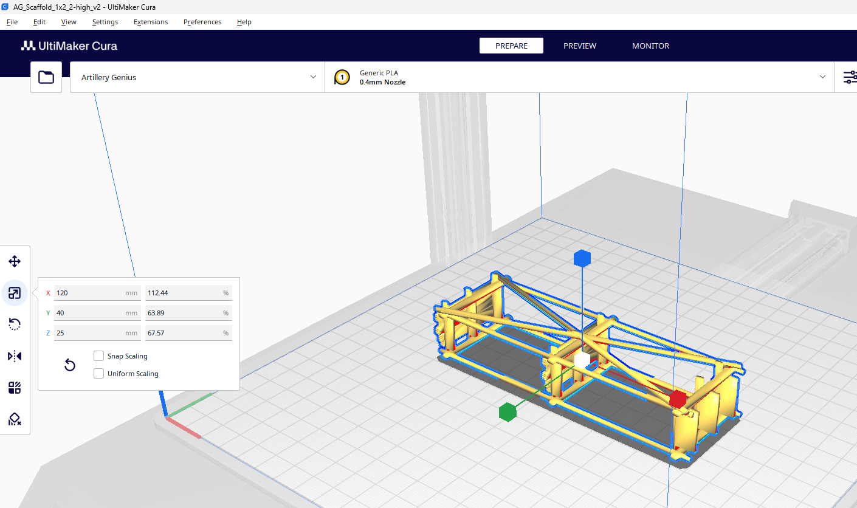This screenshot has width=857, height=508.
Task: Click the X size field showing 120
Action: coord(97,293)
